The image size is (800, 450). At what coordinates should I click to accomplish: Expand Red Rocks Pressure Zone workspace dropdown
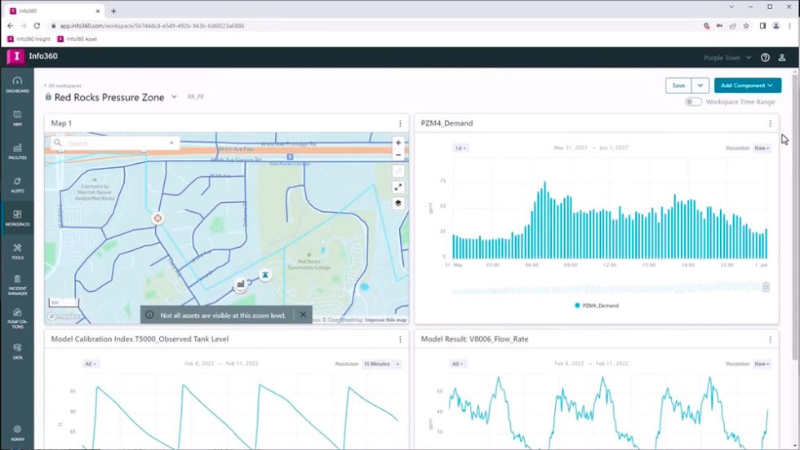click(174, 97)
